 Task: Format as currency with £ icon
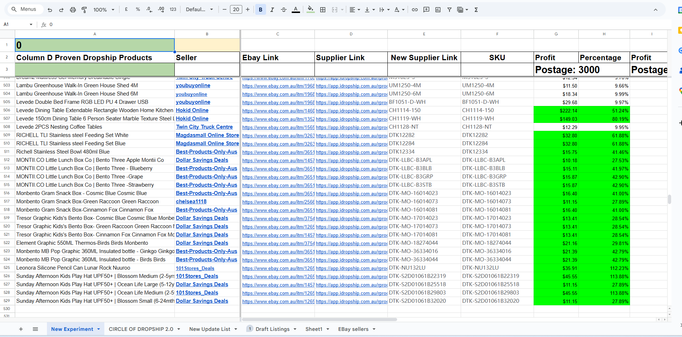pyautogui.click(x=126, y=10)
